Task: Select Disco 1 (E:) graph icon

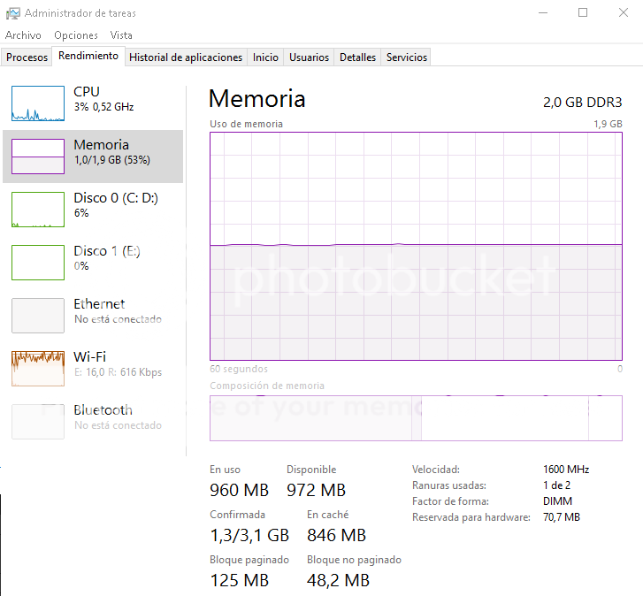Action: tap(38, 263)
